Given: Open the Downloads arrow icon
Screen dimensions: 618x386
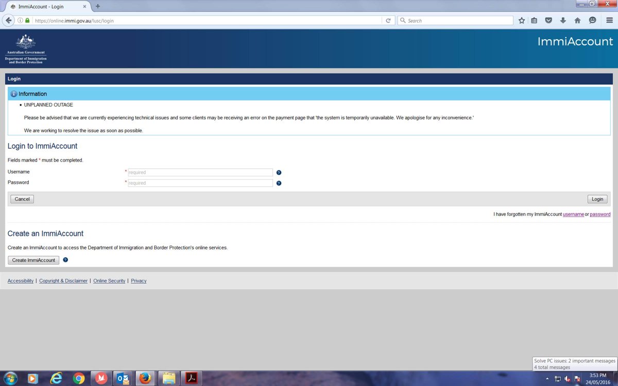Looking at the screenshot, I should pos(563,21).
